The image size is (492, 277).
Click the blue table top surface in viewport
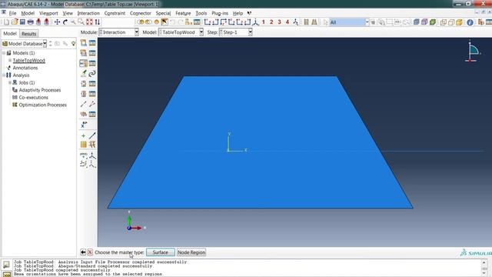(260, 142)
